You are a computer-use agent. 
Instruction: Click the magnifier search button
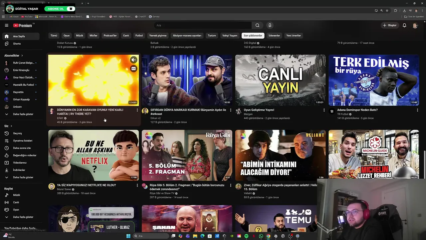(257, 25)
